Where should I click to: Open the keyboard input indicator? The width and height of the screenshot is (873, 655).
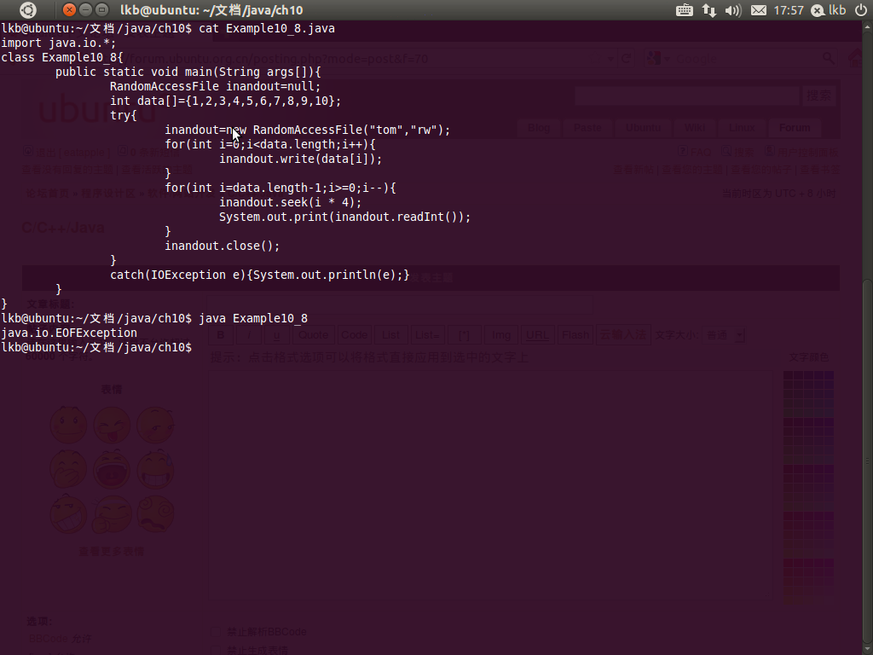(x=684, y=10)
